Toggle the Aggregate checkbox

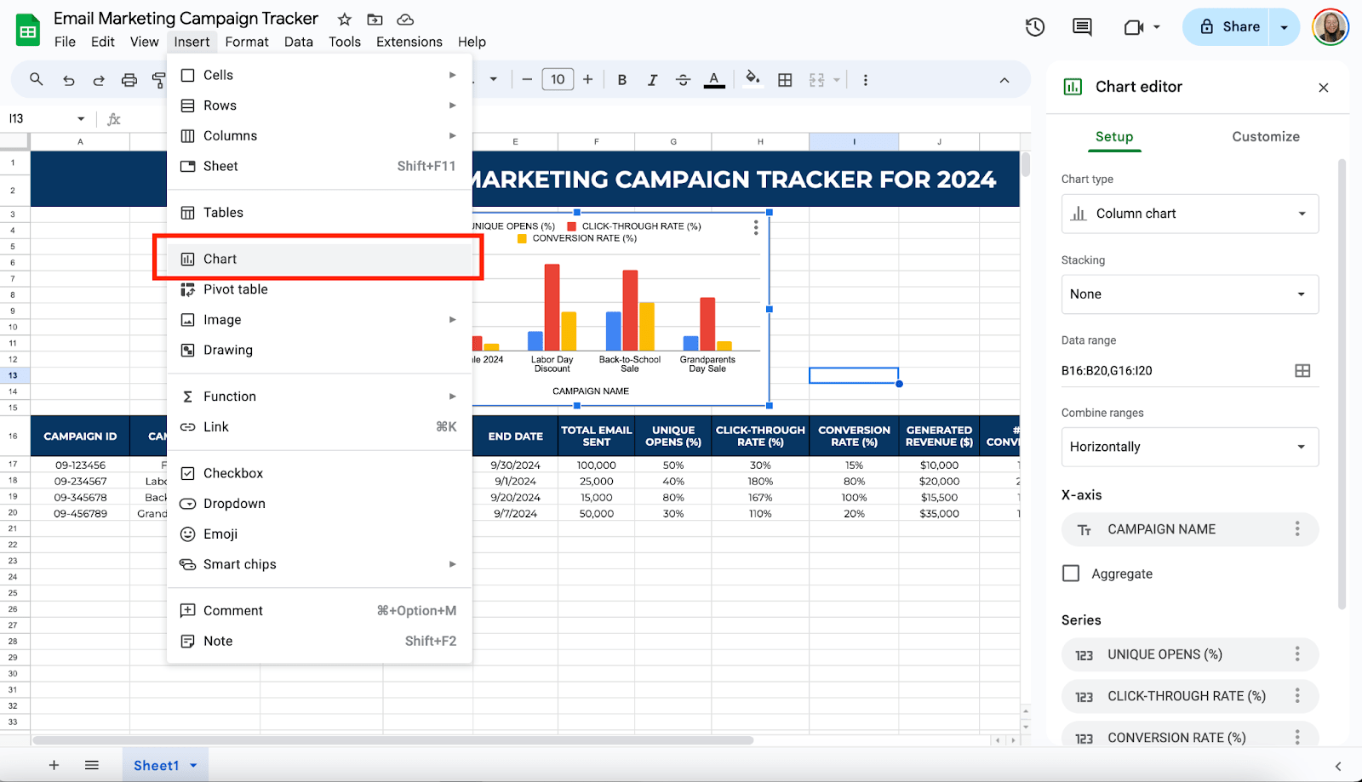coord(1071,574)
